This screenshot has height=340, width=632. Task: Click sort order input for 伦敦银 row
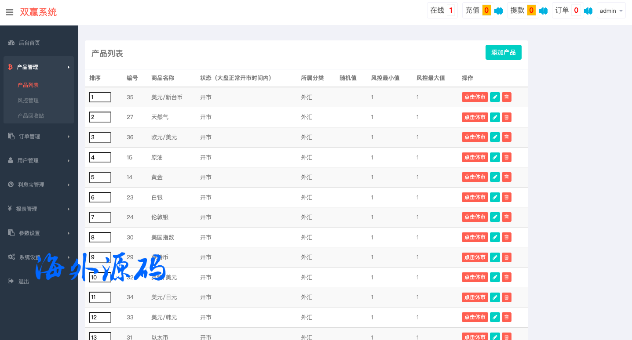coord(100,217)
